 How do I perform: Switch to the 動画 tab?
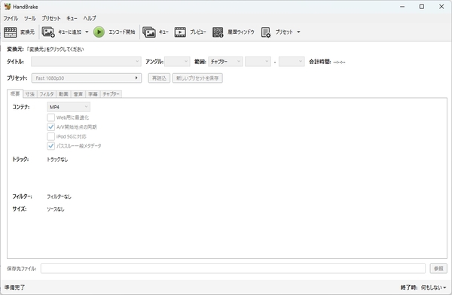[x=63, y=94]
